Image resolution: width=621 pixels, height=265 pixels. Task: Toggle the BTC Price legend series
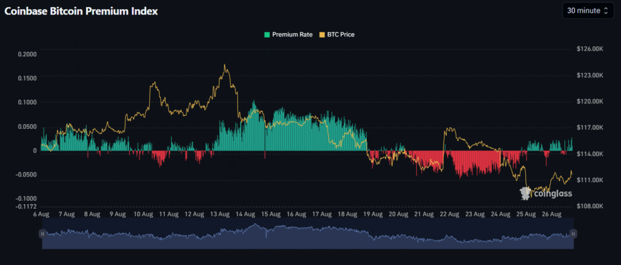point(337,34)
